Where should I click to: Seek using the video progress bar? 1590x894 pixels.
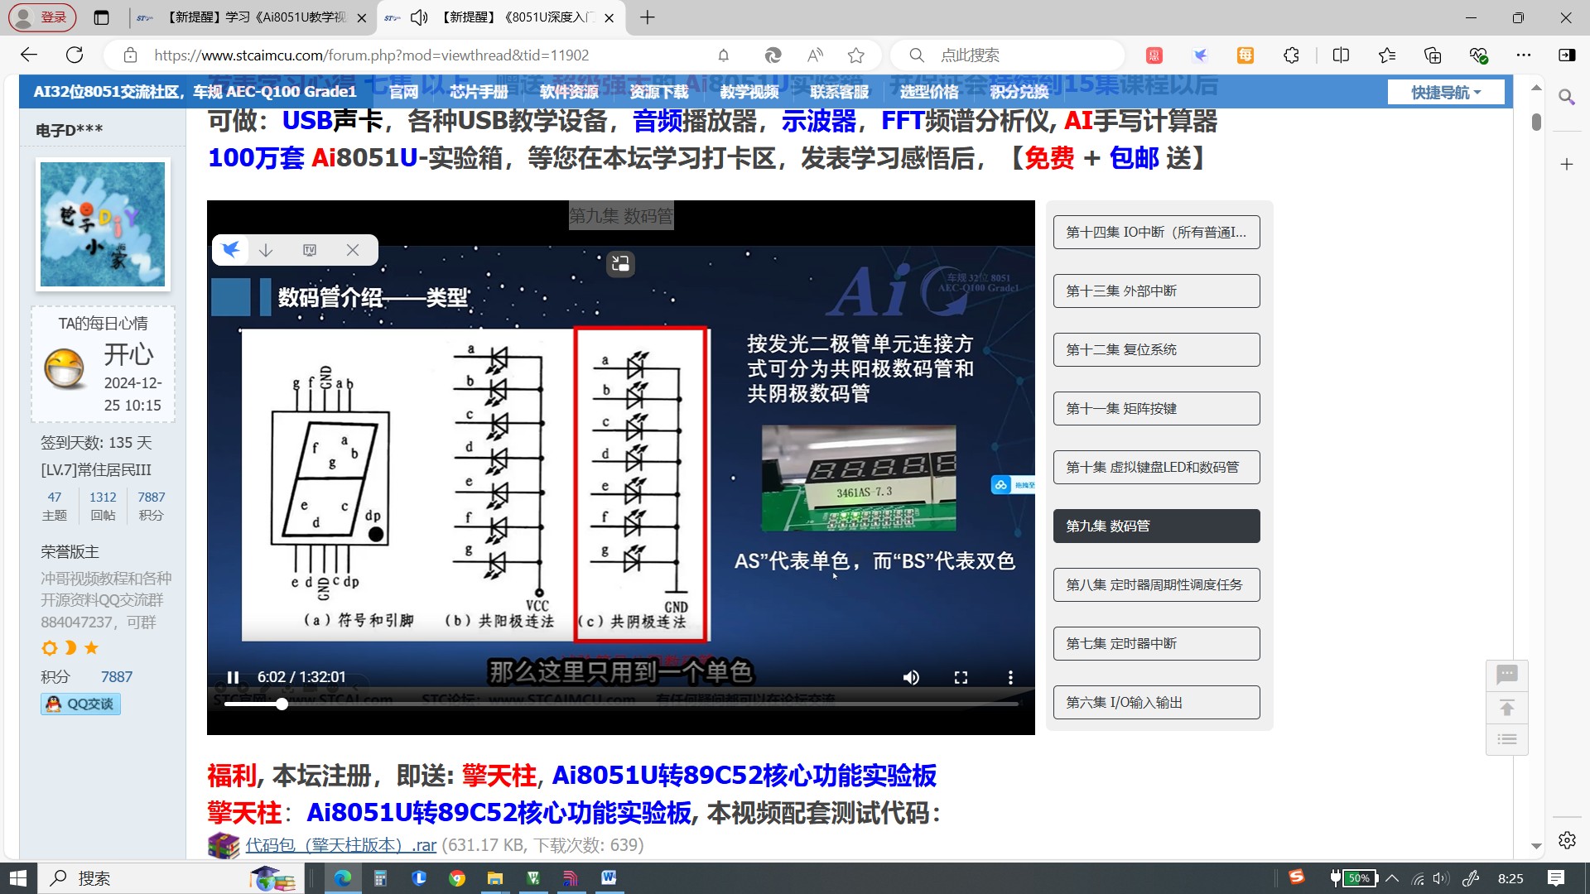(x=620, y=704)
